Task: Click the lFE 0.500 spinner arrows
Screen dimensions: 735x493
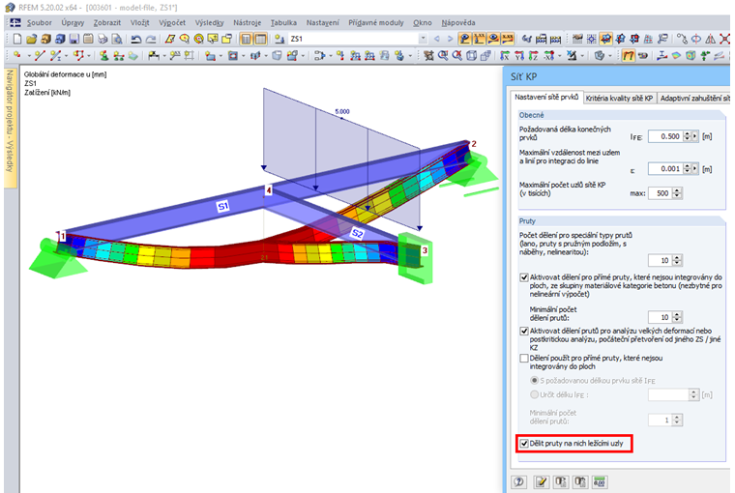Action: click(687, 136)
